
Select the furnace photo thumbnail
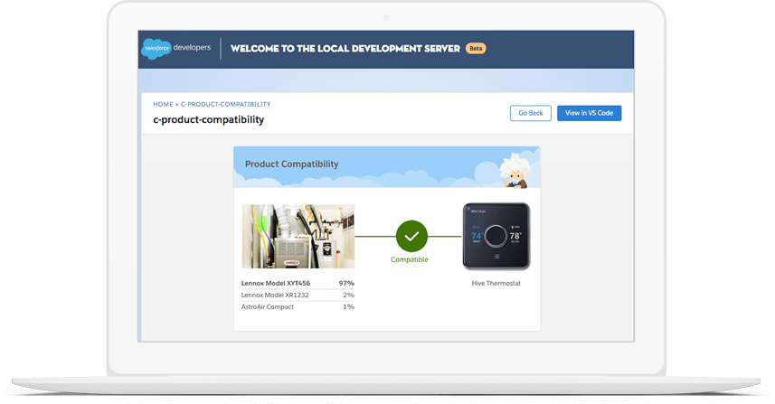(x=298, y=237)
